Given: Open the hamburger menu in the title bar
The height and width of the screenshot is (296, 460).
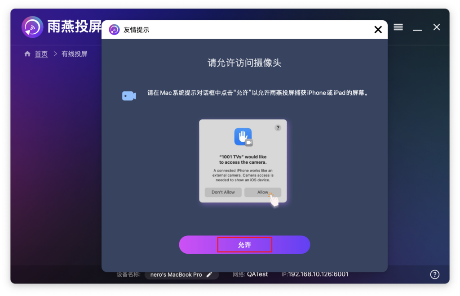Looking at the screenshot, I should pyautogui.click(x=398, y=27).
